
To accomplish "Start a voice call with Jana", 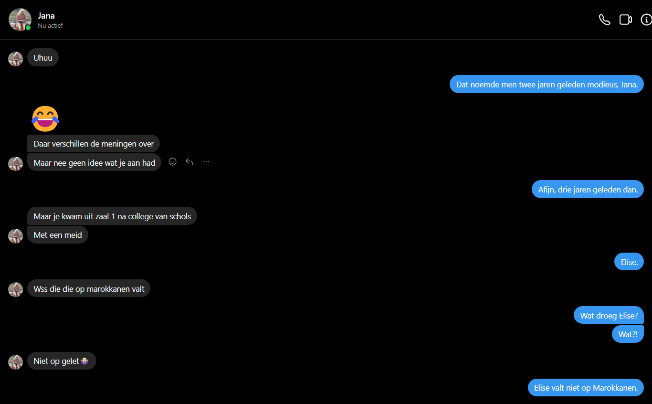I will point(605,20).
